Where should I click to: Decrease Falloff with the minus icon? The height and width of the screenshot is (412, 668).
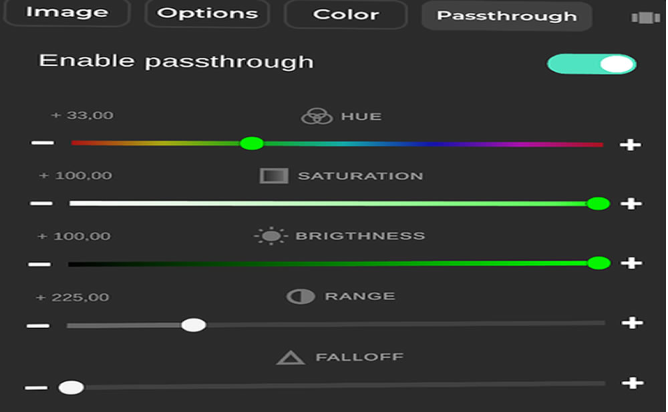(36, 387)
